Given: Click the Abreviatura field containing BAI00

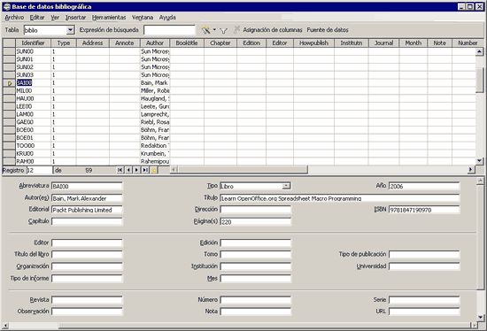Looking at the screenshot, I should [x=87, y=186].
